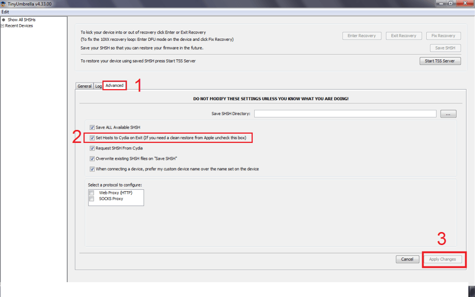The width and height of the screenshot is (475, 297).
Task: Uncheck Set Hosts to Cydia on Exit
Action: 92,138
